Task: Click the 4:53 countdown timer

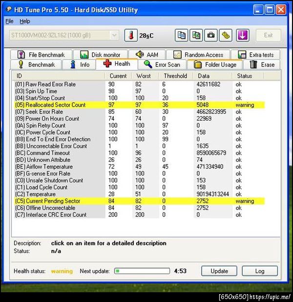Action: click(x=180, y=271)
